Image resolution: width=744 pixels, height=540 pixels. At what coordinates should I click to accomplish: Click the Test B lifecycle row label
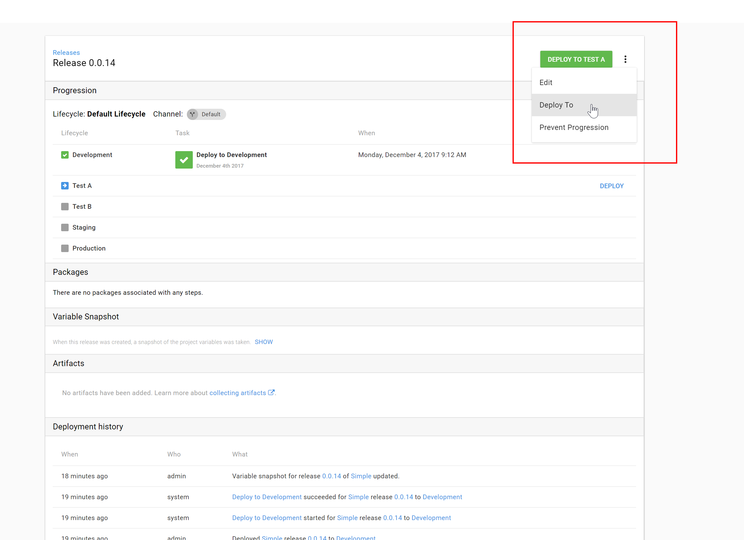(82, 207)
